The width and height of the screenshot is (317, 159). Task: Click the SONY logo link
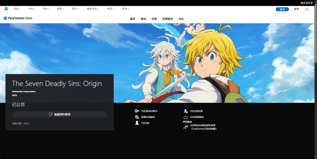[x=307, y=3]
